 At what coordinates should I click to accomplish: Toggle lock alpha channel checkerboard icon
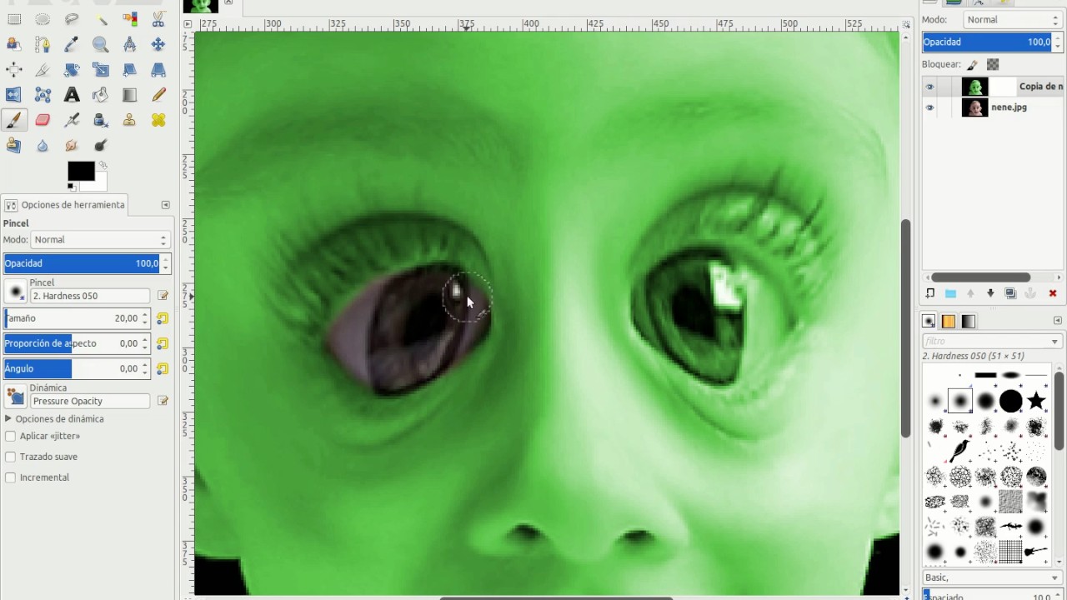(x=993, y=64)
